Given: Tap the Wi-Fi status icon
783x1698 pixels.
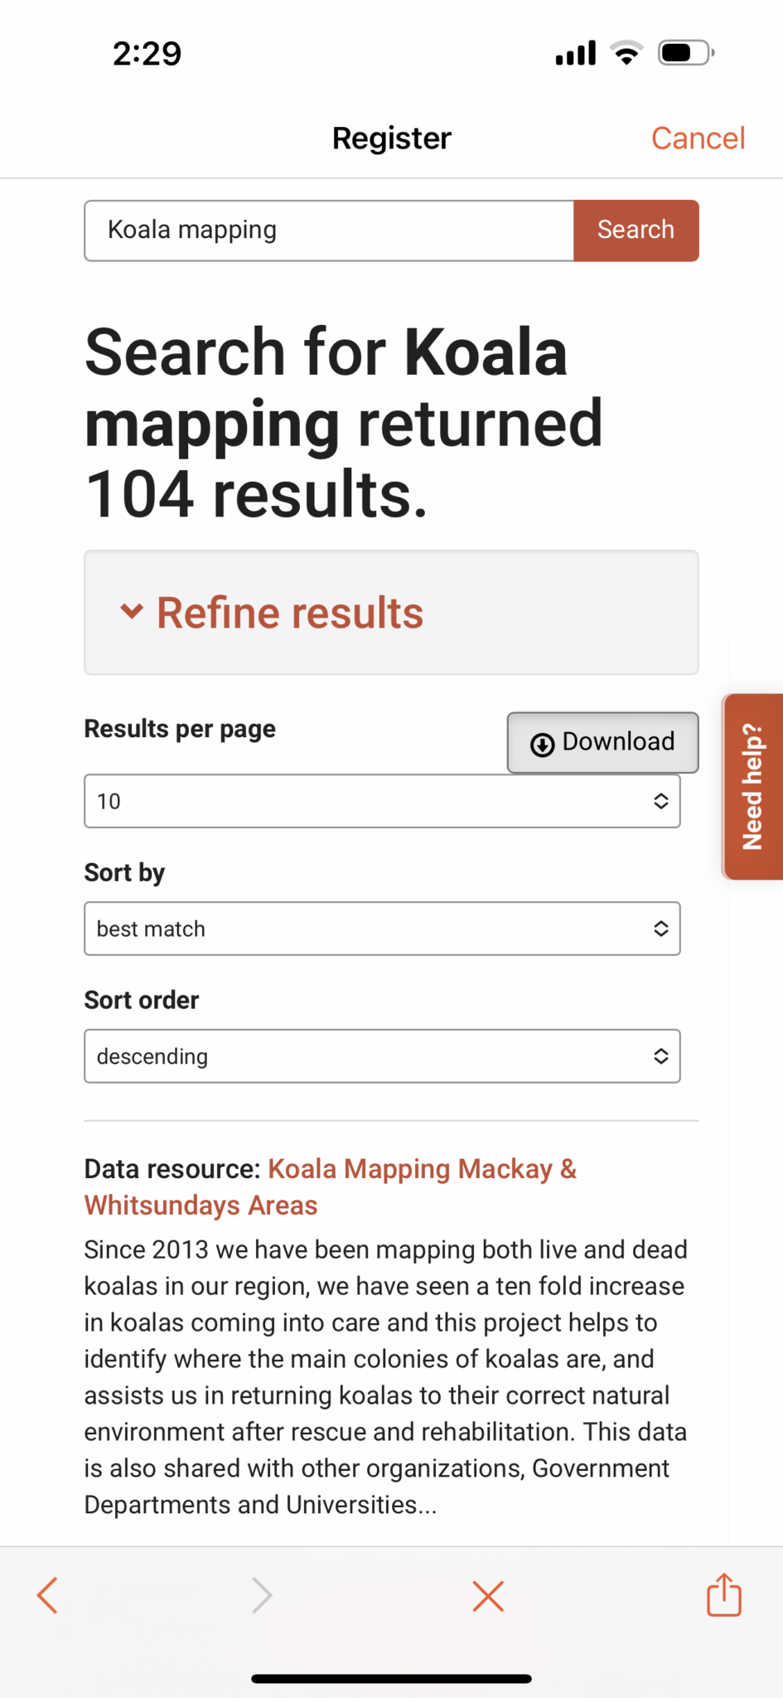Looking at the screenshot, I should pos(626,51).
